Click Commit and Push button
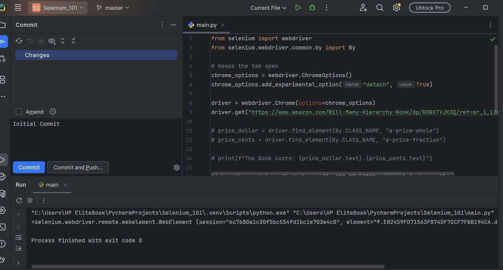This screenshot has height=270, width=503. pyautogui.click(x=78, y=167)
